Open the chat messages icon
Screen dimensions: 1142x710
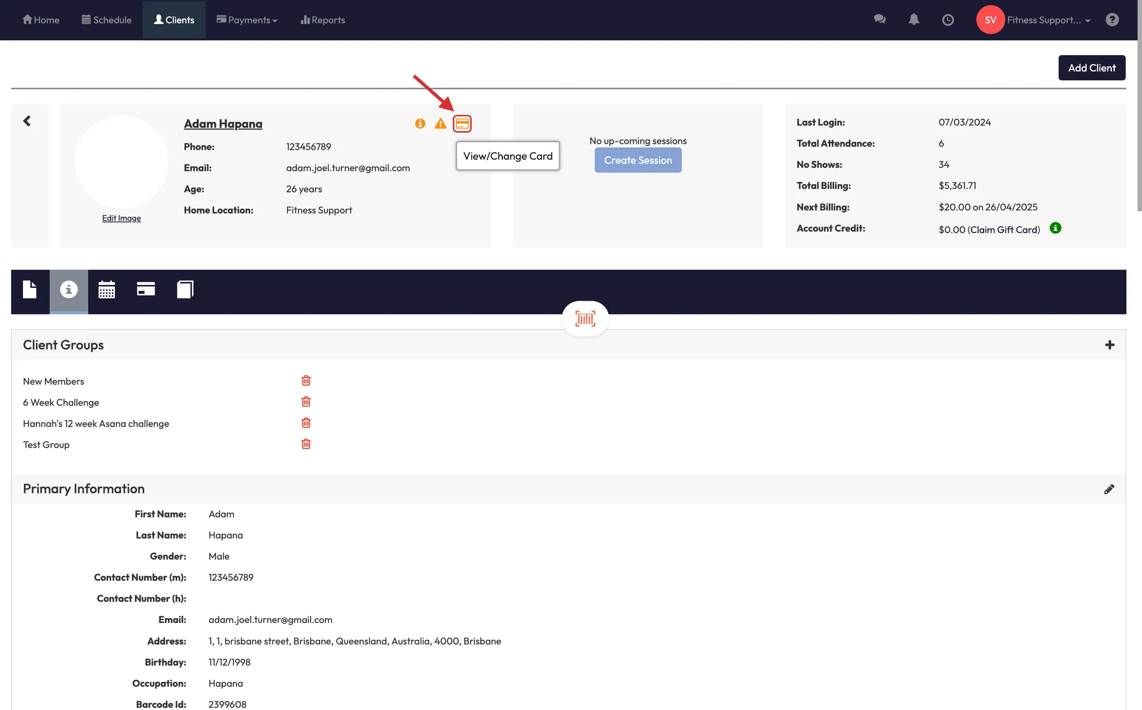[879, 20]
